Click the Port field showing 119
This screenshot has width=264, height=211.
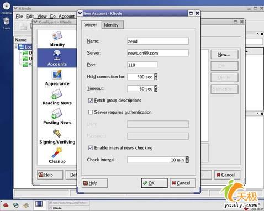tap(142, 65)
